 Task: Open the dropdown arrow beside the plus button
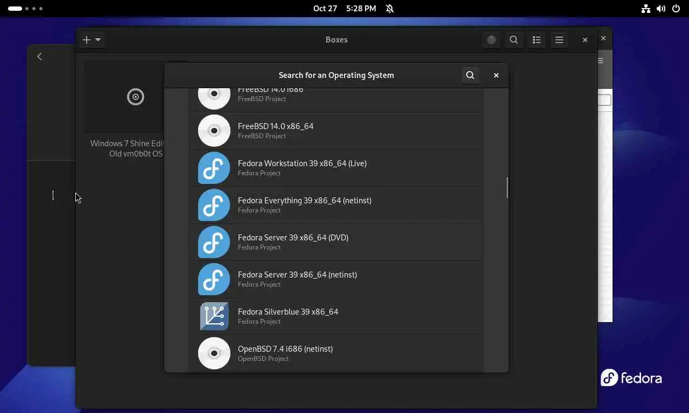[98, 40]
